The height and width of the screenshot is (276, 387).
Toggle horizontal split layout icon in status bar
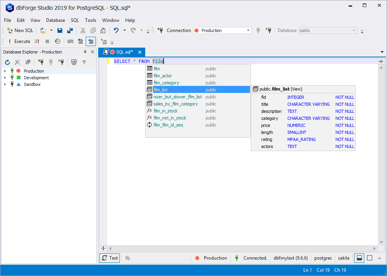coord(359,258)
